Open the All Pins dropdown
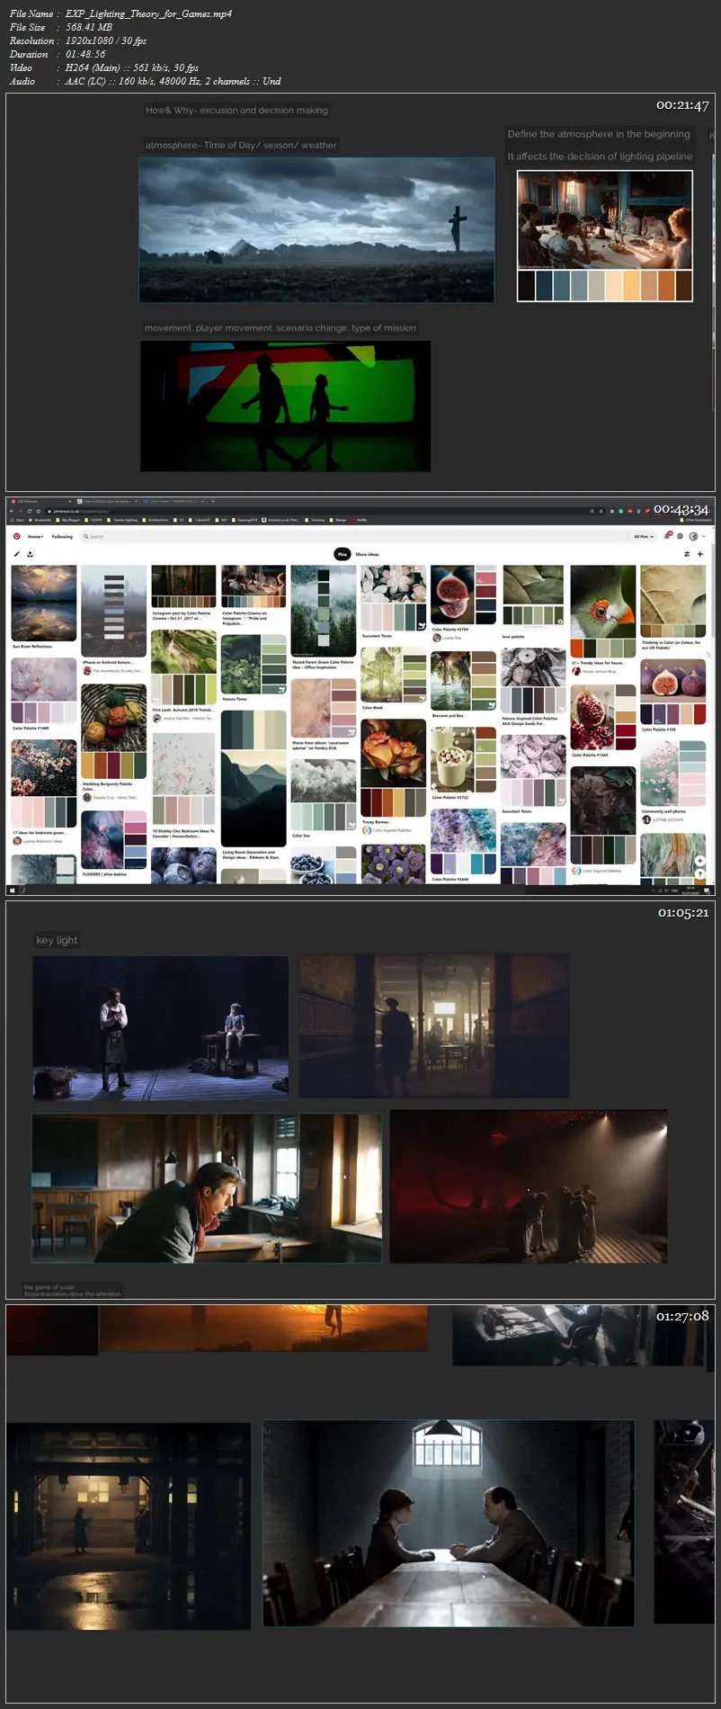The height and width of the screenshot is (1709, 721). (x=644, y=536)
